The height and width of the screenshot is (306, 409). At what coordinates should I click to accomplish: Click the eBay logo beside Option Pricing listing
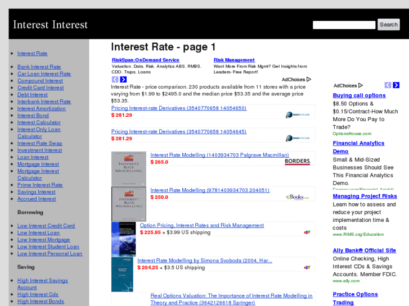tap(307, 232)
